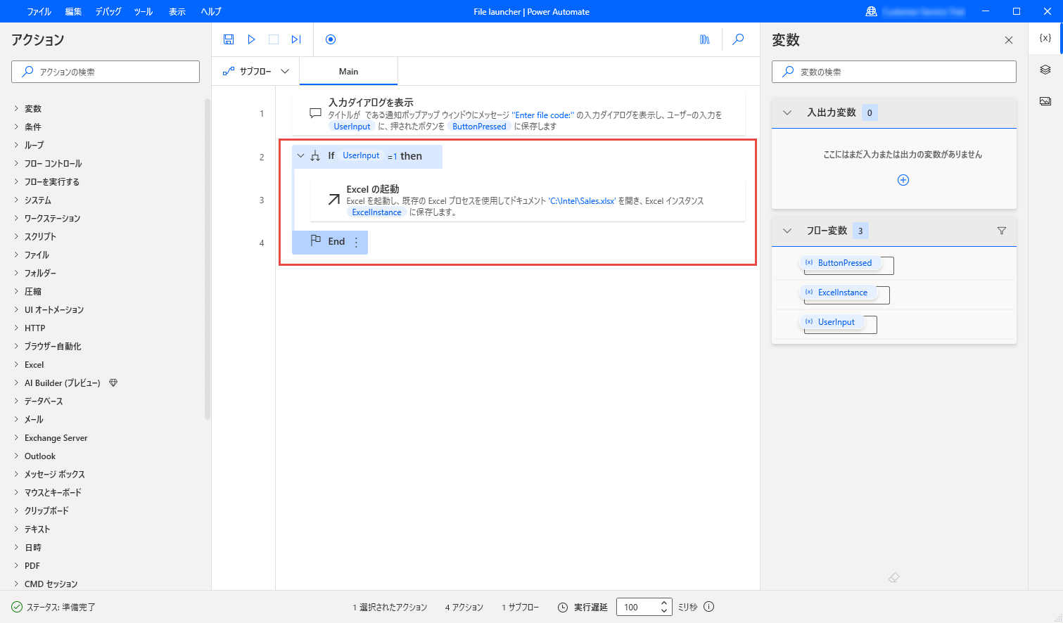Click the UserInput token in If condition

click(361, 155)
